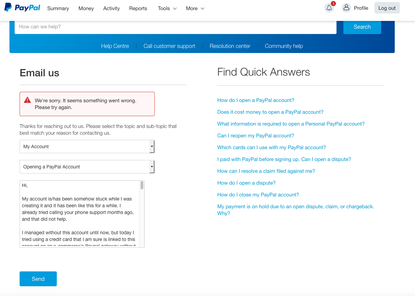Image resolution: width=415 pixels, height=296 pixels.
Task: Click the Log out button
Action: tap(387, 8)
